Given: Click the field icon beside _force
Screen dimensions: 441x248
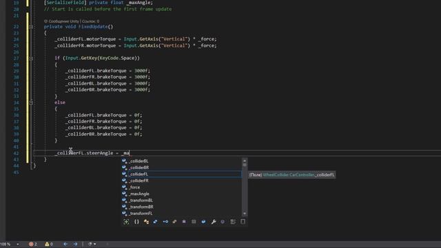Looking at the screenshot, I should [124, 187].
